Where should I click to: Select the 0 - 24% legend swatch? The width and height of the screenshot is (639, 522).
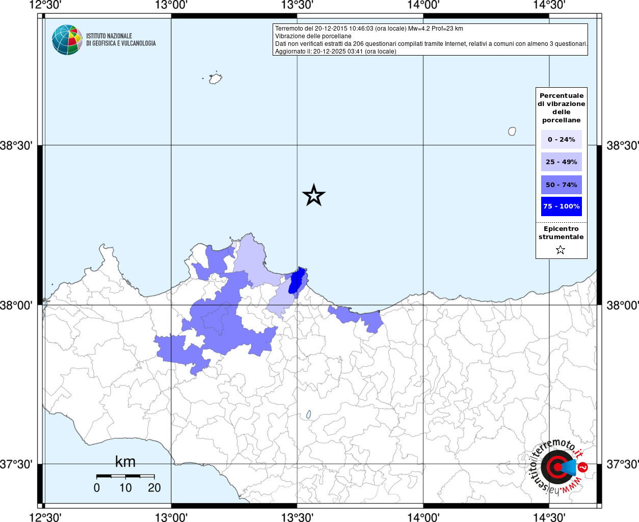point(561,139)
